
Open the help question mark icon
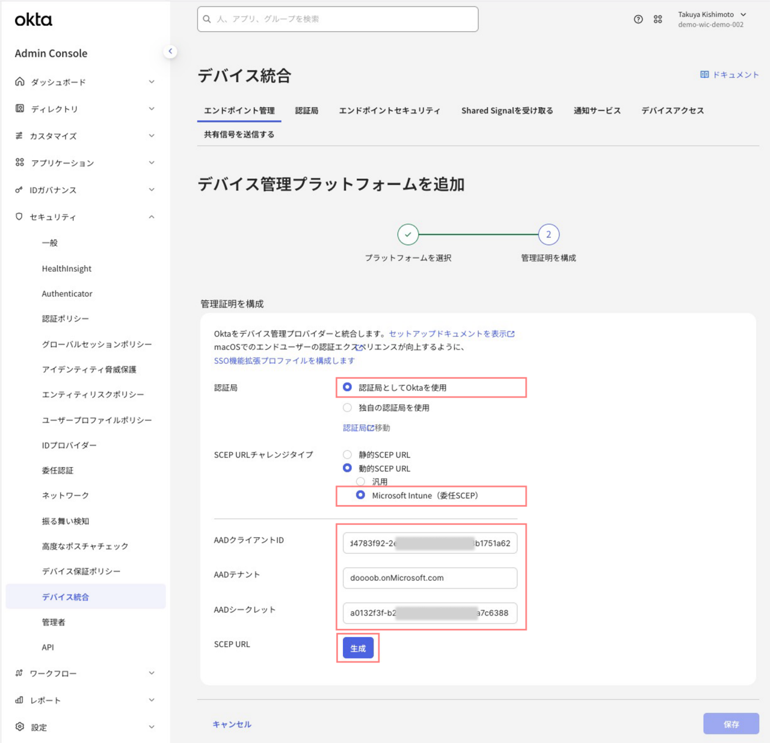point(638,19)
